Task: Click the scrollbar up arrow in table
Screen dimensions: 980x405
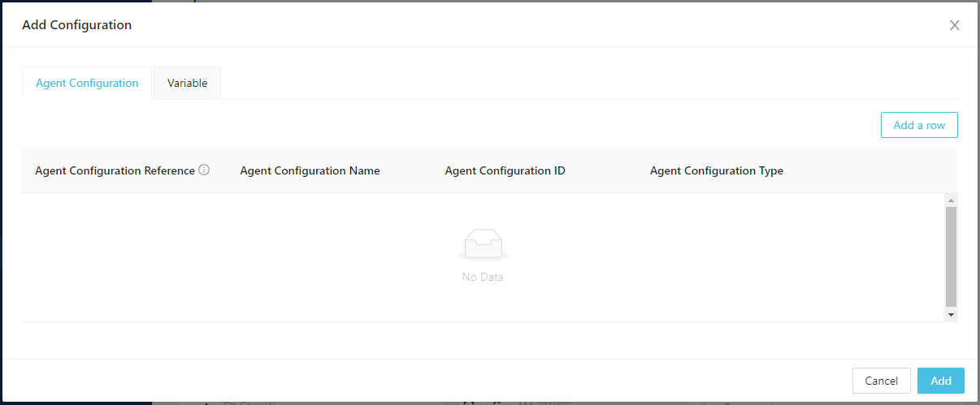Action: 951,200
